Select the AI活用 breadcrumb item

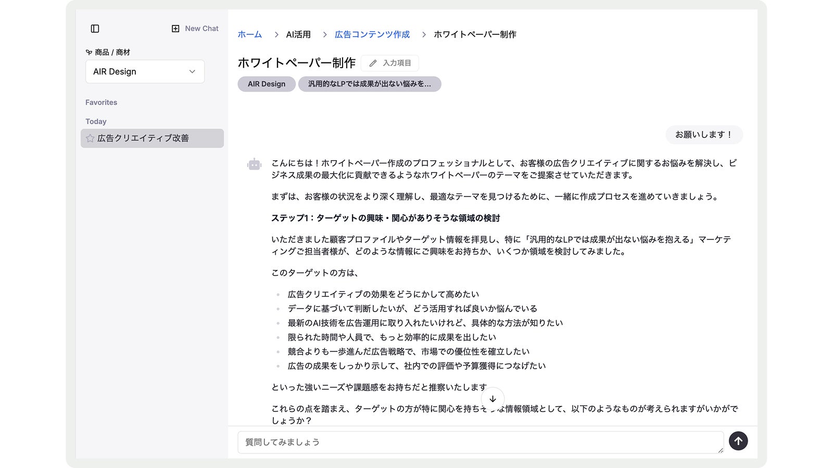pos(298,34)
